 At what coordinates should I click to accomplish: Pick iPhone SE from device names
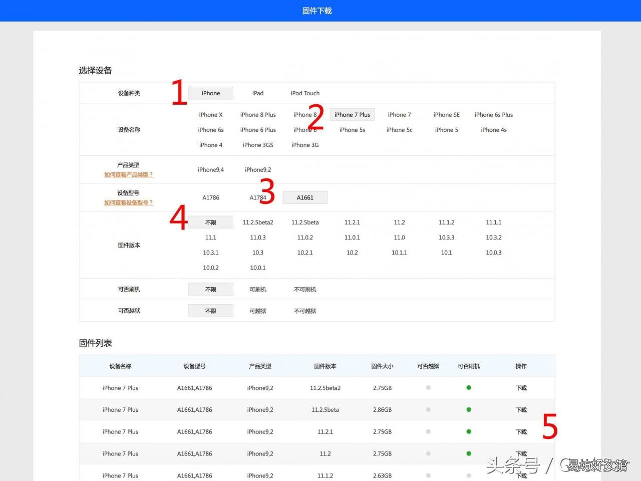447,115
